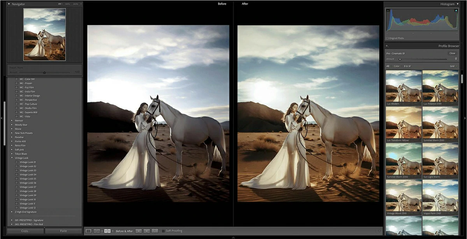Adjust the preset Amount slider handle
The width and height of the screenshot is (467, 239).
44,72
